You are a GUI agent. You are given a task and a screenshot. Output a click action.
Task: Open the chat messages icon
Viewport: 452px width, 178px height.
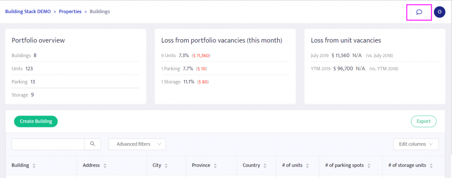click(419, 12)
